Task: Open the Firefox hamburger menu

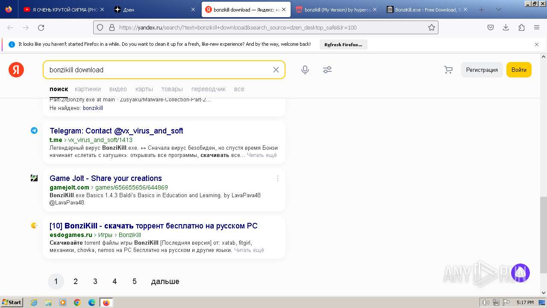Action: 537,27
